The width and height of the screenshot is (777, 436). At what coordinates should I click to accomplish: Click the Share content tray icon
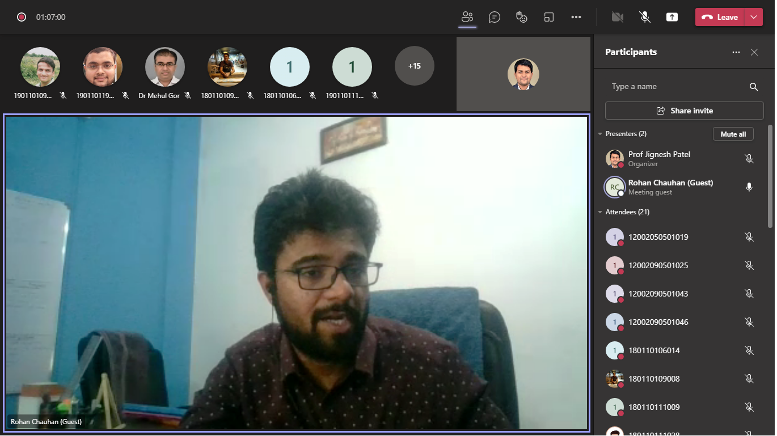tap(672, 17)
